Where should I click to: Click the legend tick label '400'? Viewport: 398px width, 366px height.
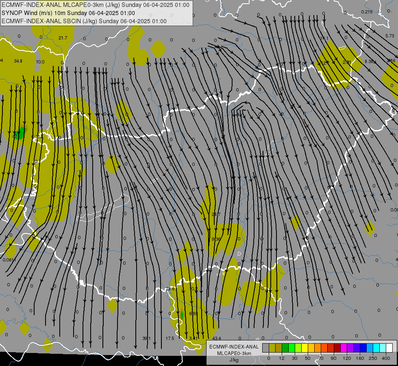point(386,358)
